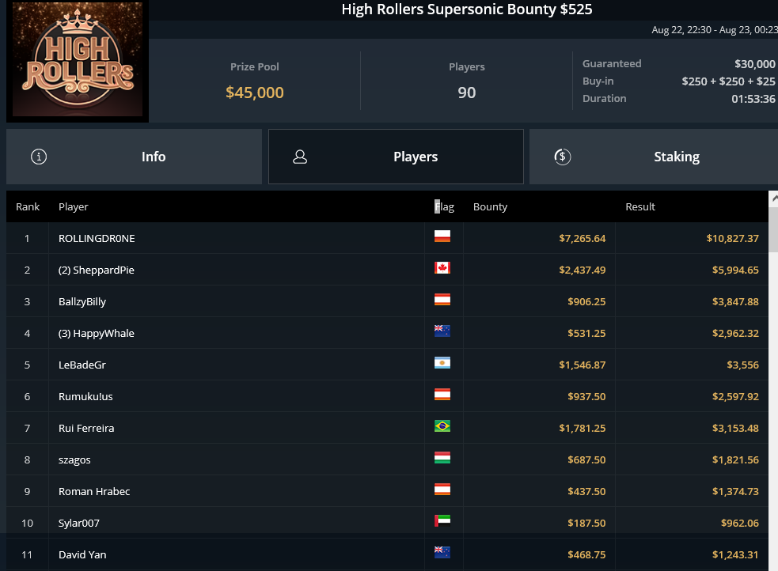Click the Brazil flag next to Rui Ferreira

(442, 425)
